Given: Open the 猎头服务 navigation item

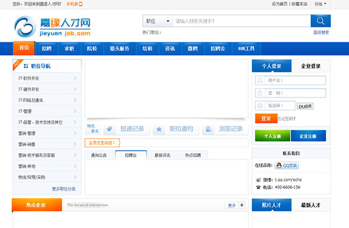Looking at the screenshot, I should [120, 49].
